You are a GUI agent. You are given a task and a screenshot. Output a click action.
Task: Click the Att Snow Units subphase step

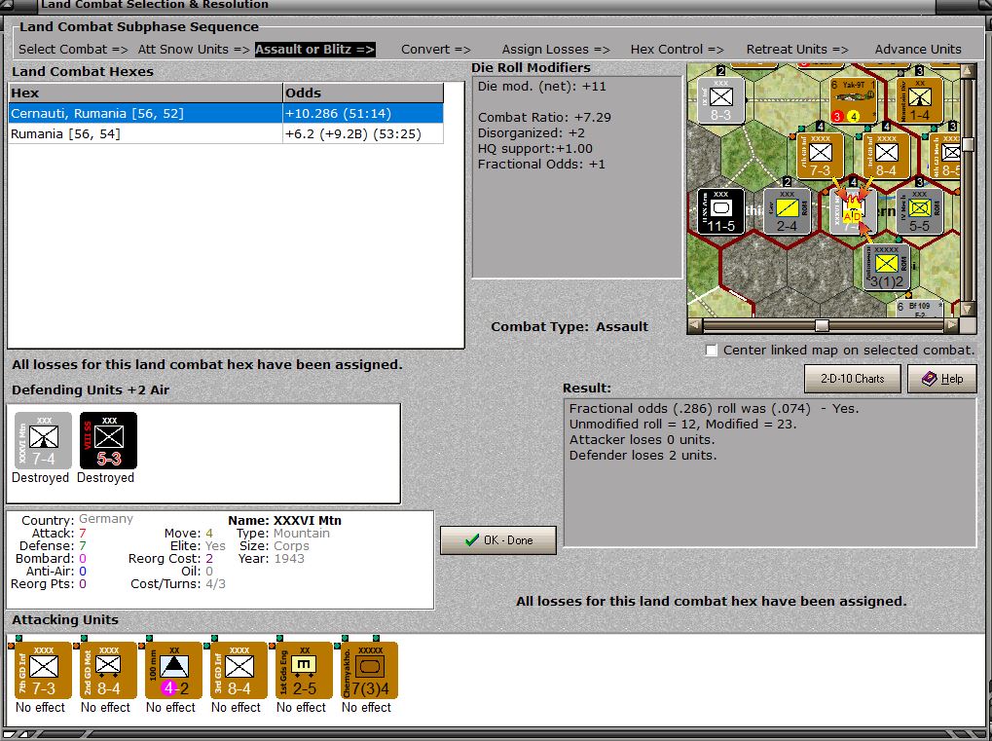click(x=194, y=49)
